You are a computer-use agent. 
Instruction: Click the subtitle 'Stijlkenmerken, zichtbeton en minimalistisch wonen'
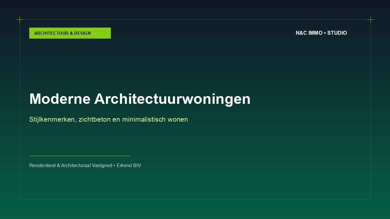[109, 119]
